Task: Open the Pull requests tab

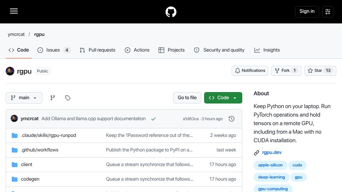Action: point(98,50)
